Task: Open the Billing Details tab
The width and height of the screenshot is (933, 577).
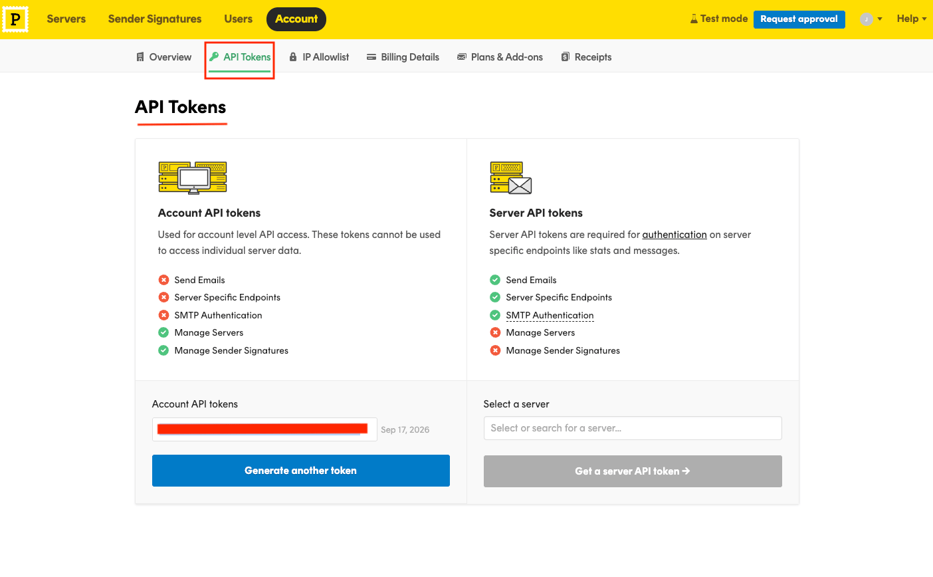Action: [403, 57]
